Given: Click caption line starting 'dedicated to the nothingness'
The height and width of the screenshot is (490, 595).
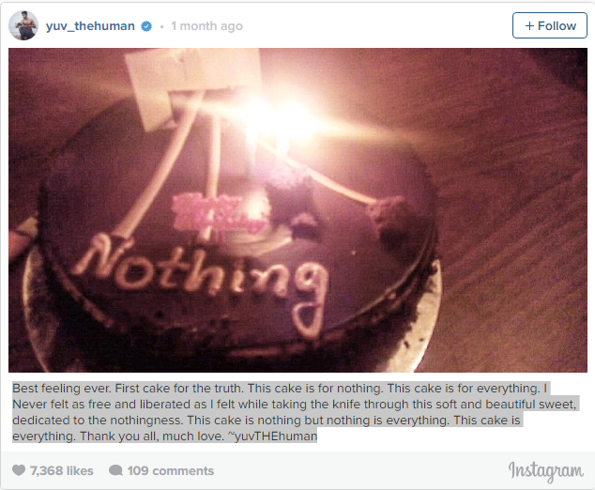Looking at the screenshot, I should [267, 421].
